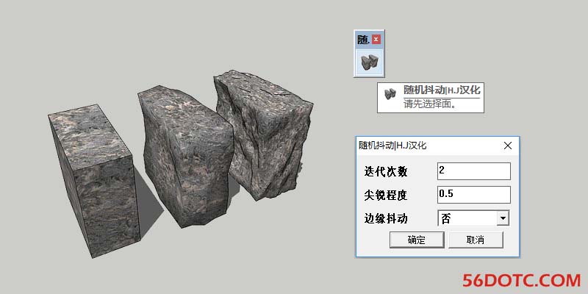Image resolution: width=588 pixels, height=294 pixels.
Task: Click the 尖锐程度 label
Action: [387, 196]
